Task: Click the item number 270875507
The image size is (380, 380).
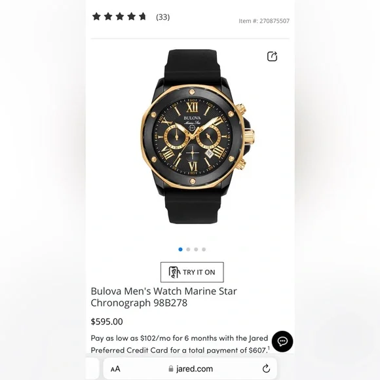Action: [264, 21]
